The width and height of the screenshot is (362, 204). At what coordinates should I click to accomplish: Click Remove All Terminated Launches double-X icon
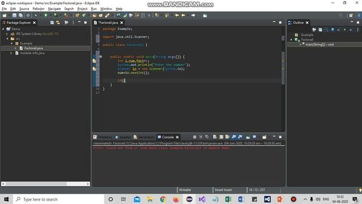(207, 137)
